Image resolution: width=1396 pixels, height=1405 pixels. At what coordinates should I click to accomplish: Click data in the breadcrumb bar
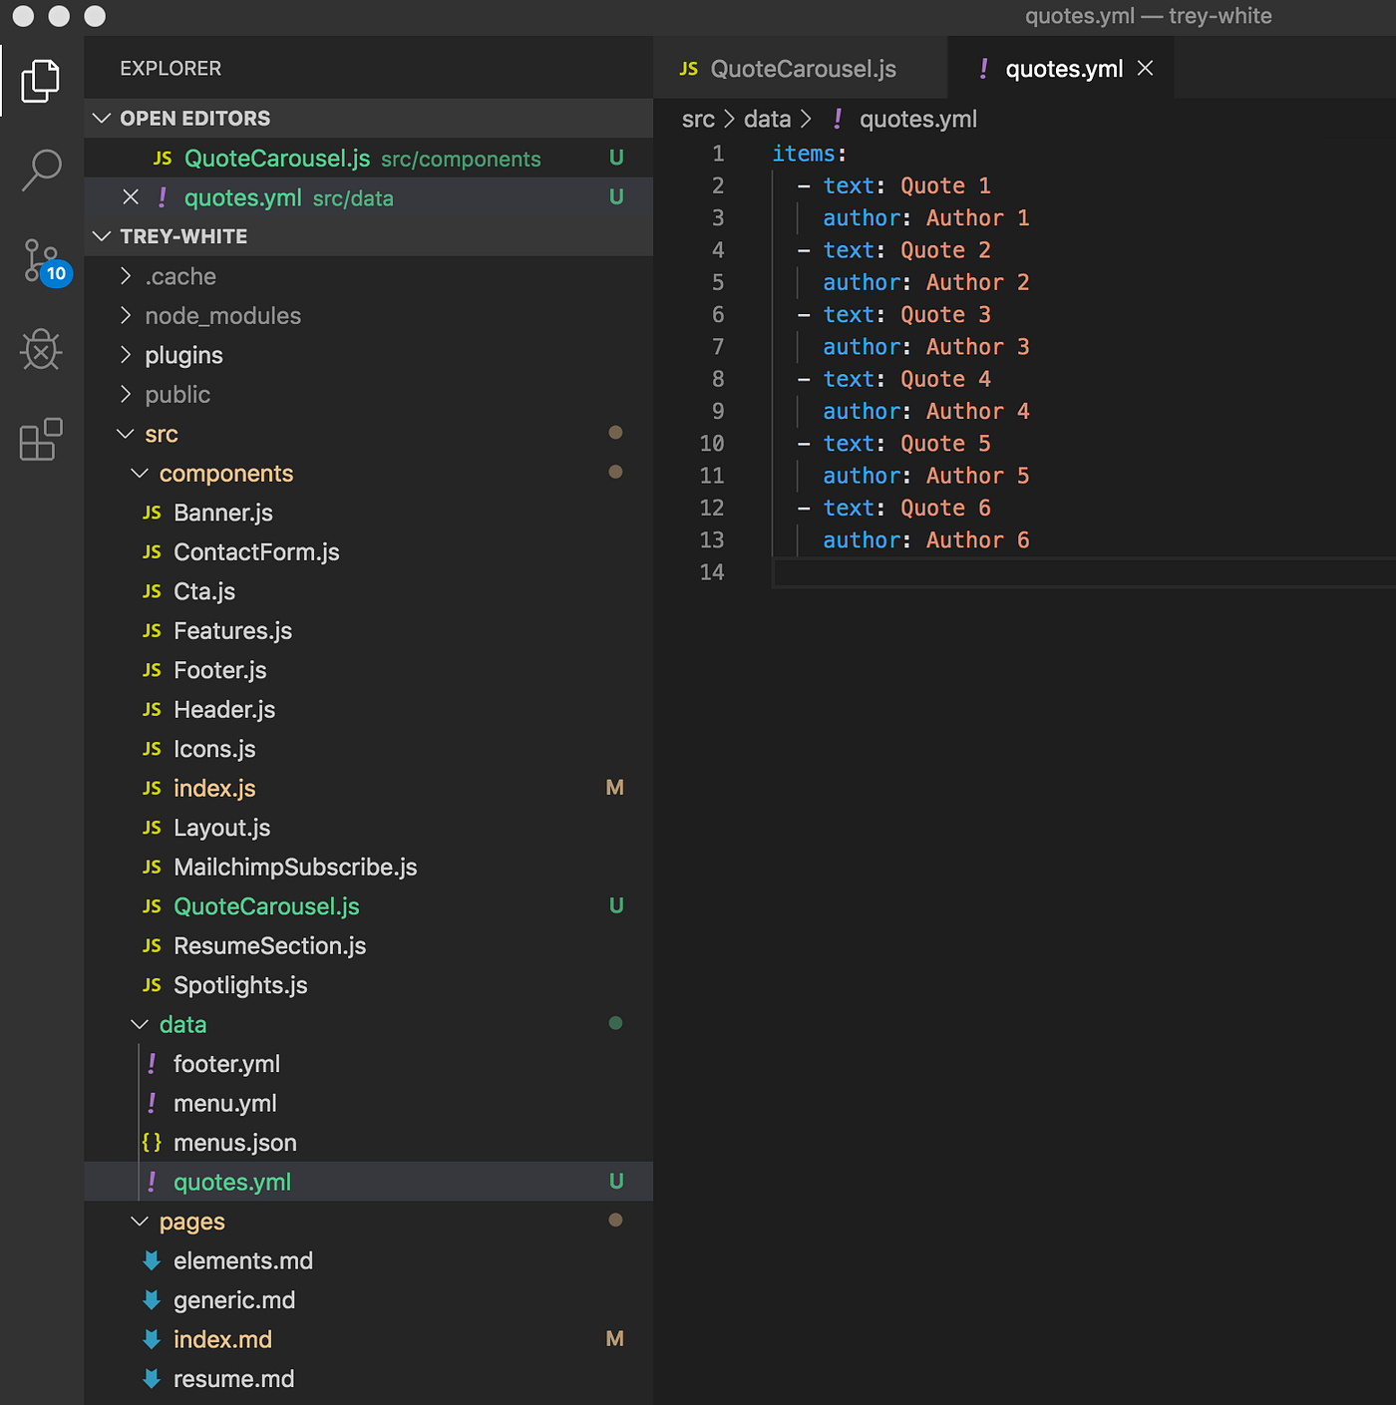(x=767, y=119)
